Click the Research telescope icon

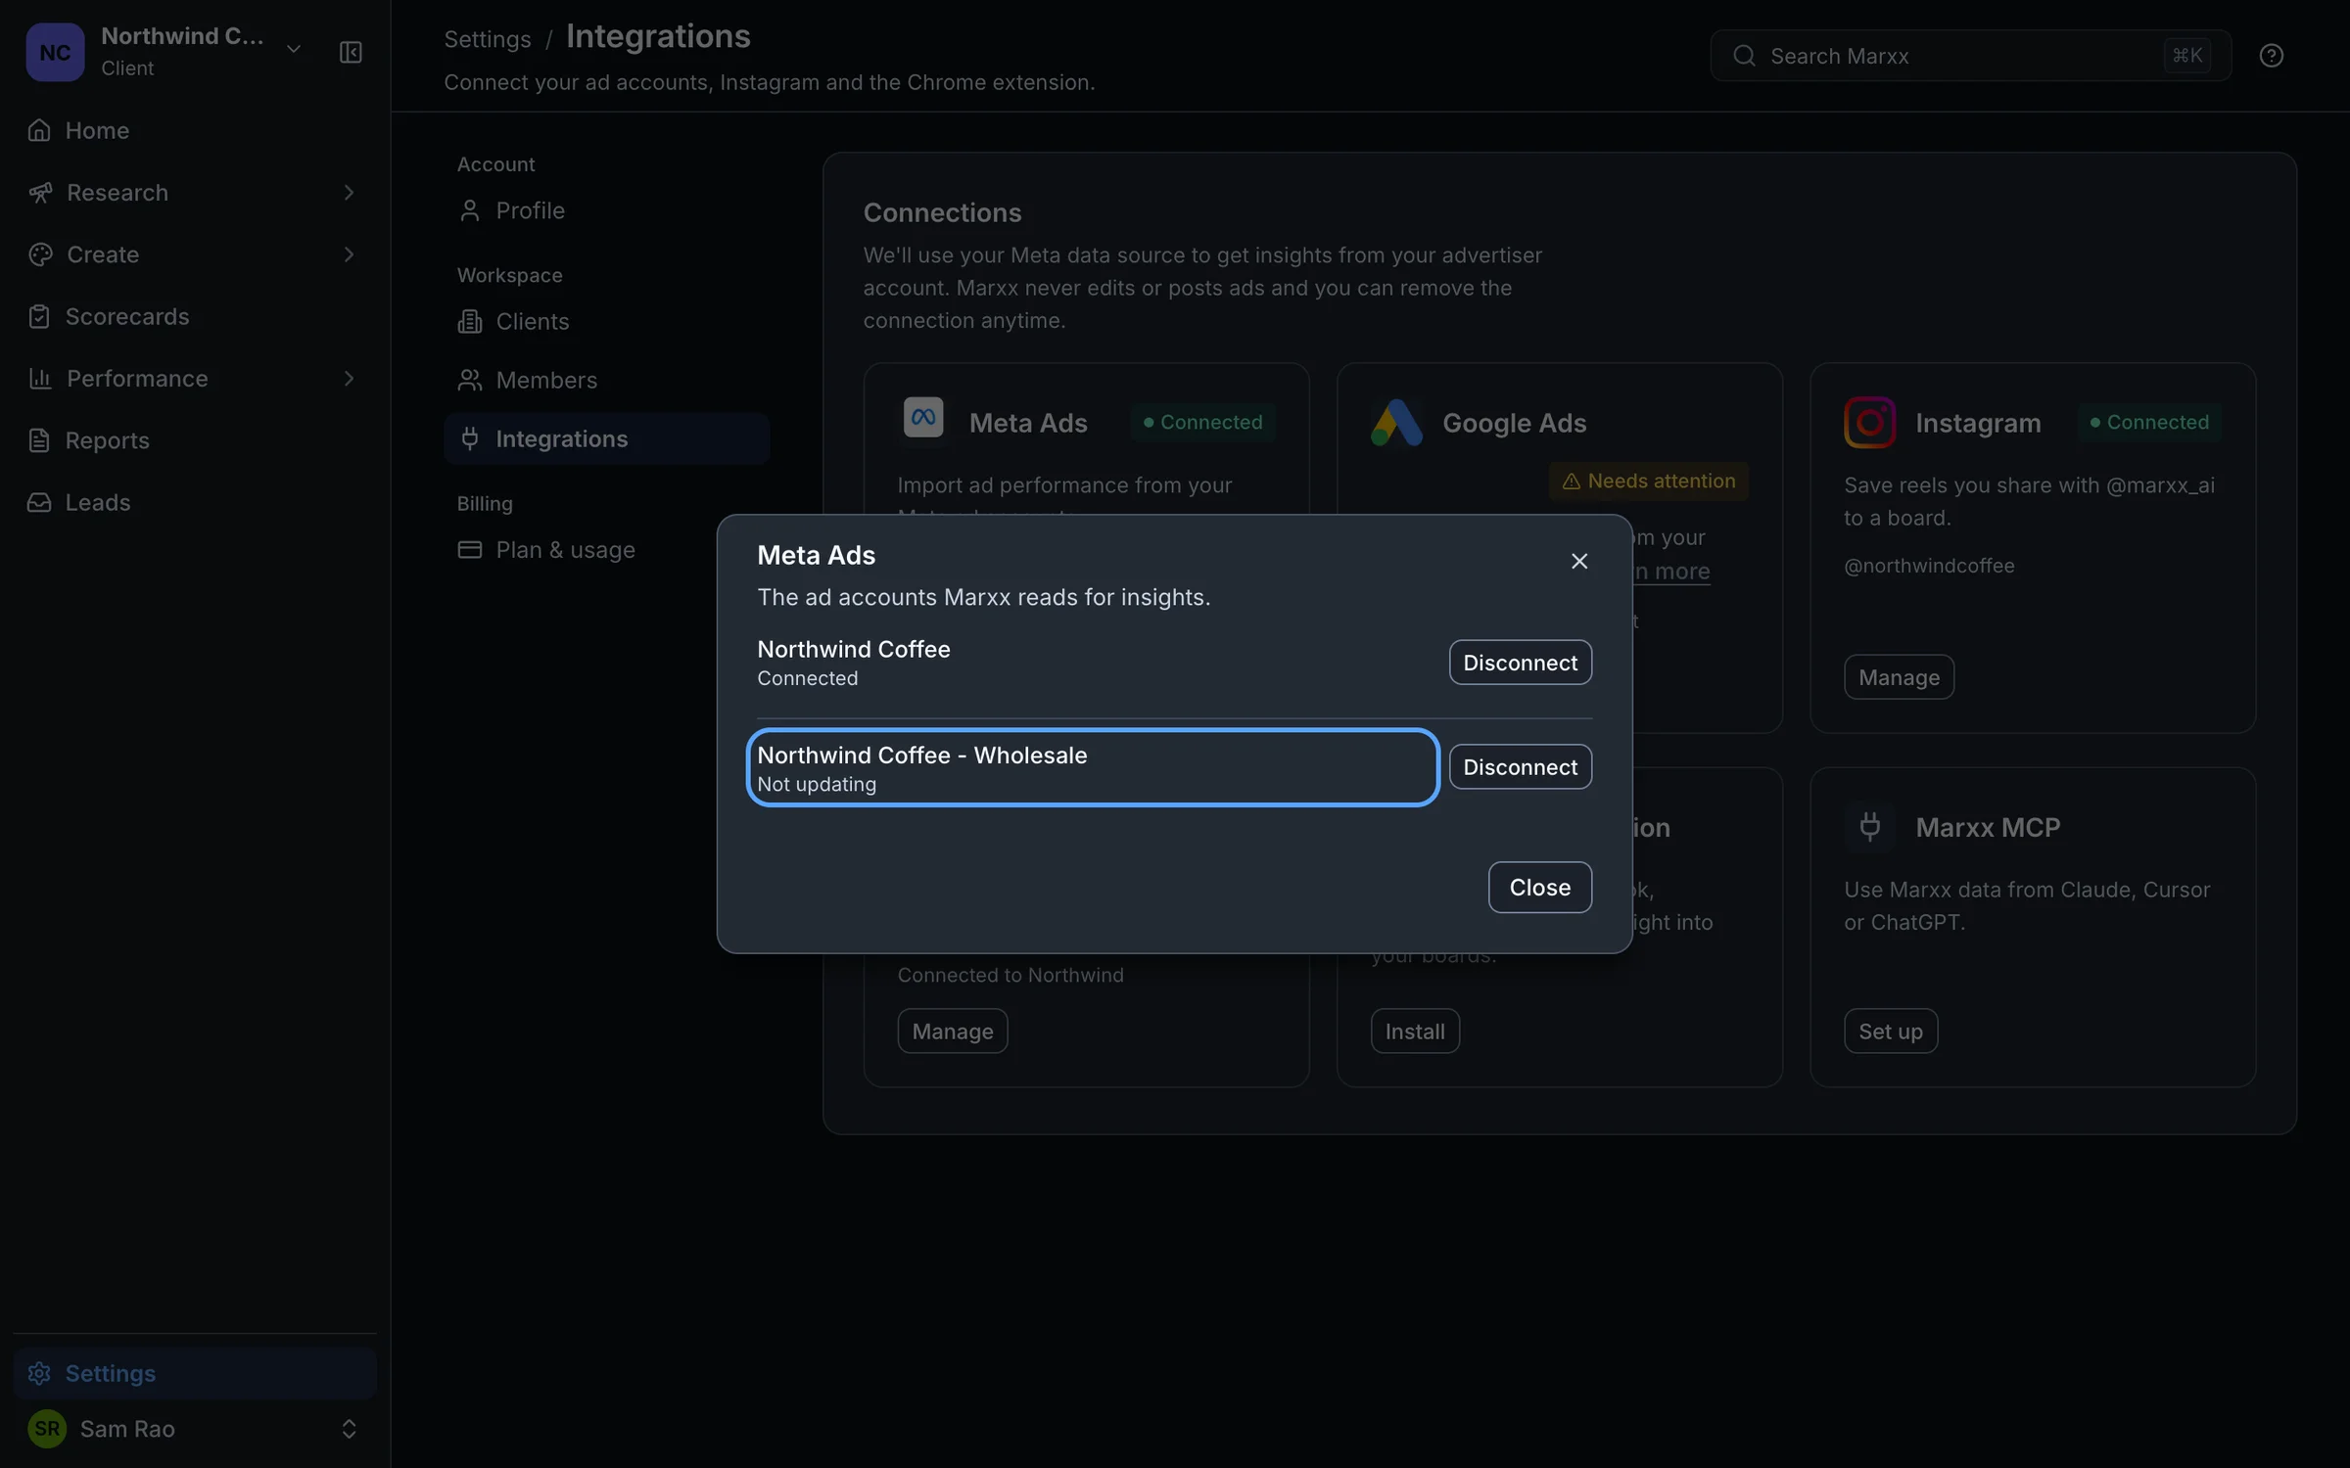(40, 192)
